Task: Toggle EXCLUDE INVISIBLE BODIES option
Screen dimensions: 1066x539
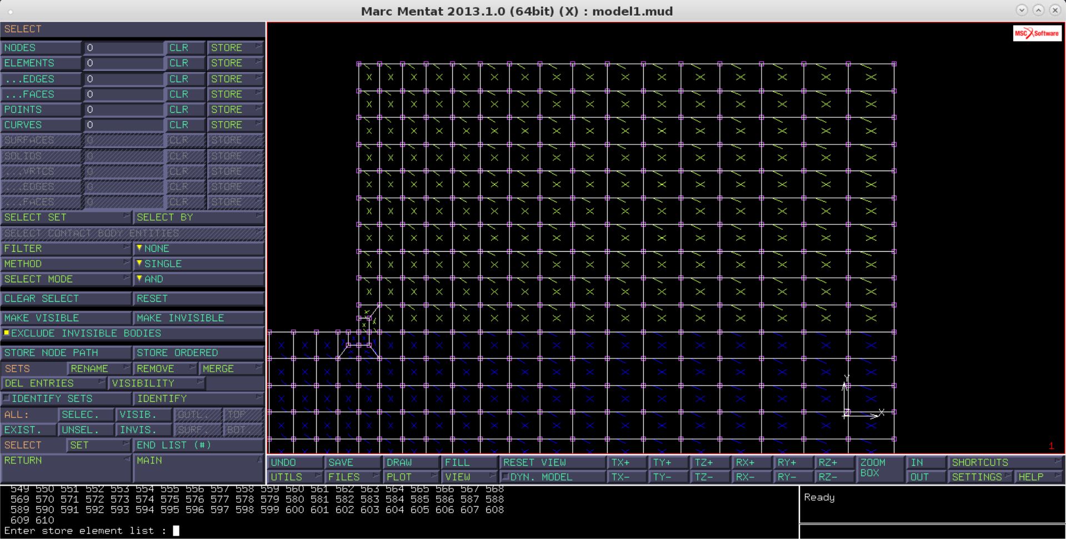Action: pos(132,333)
